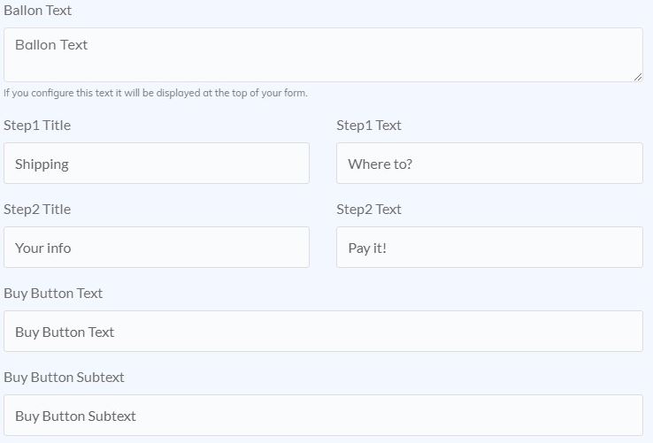Focus the Buy Button Text input
The image size is (653, 443).
click(323, 331)
